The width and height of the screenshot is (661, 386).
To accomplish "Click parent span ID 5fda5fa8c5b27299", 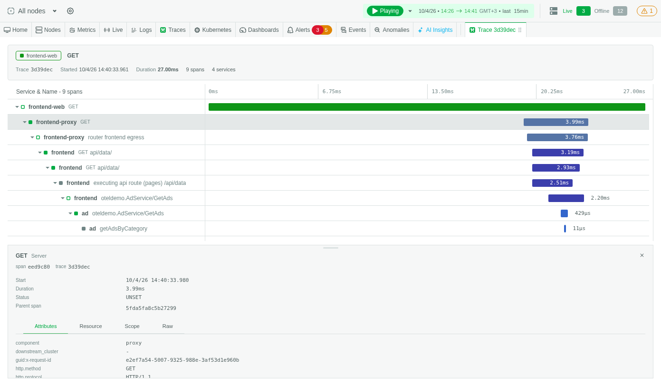I will (151, 308).
